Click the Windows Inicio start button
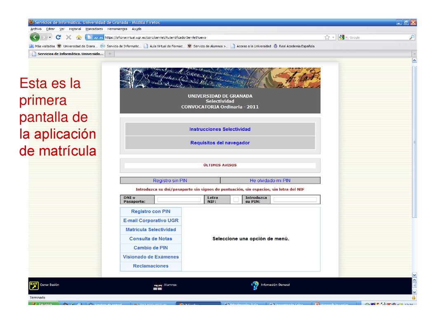 43,303
